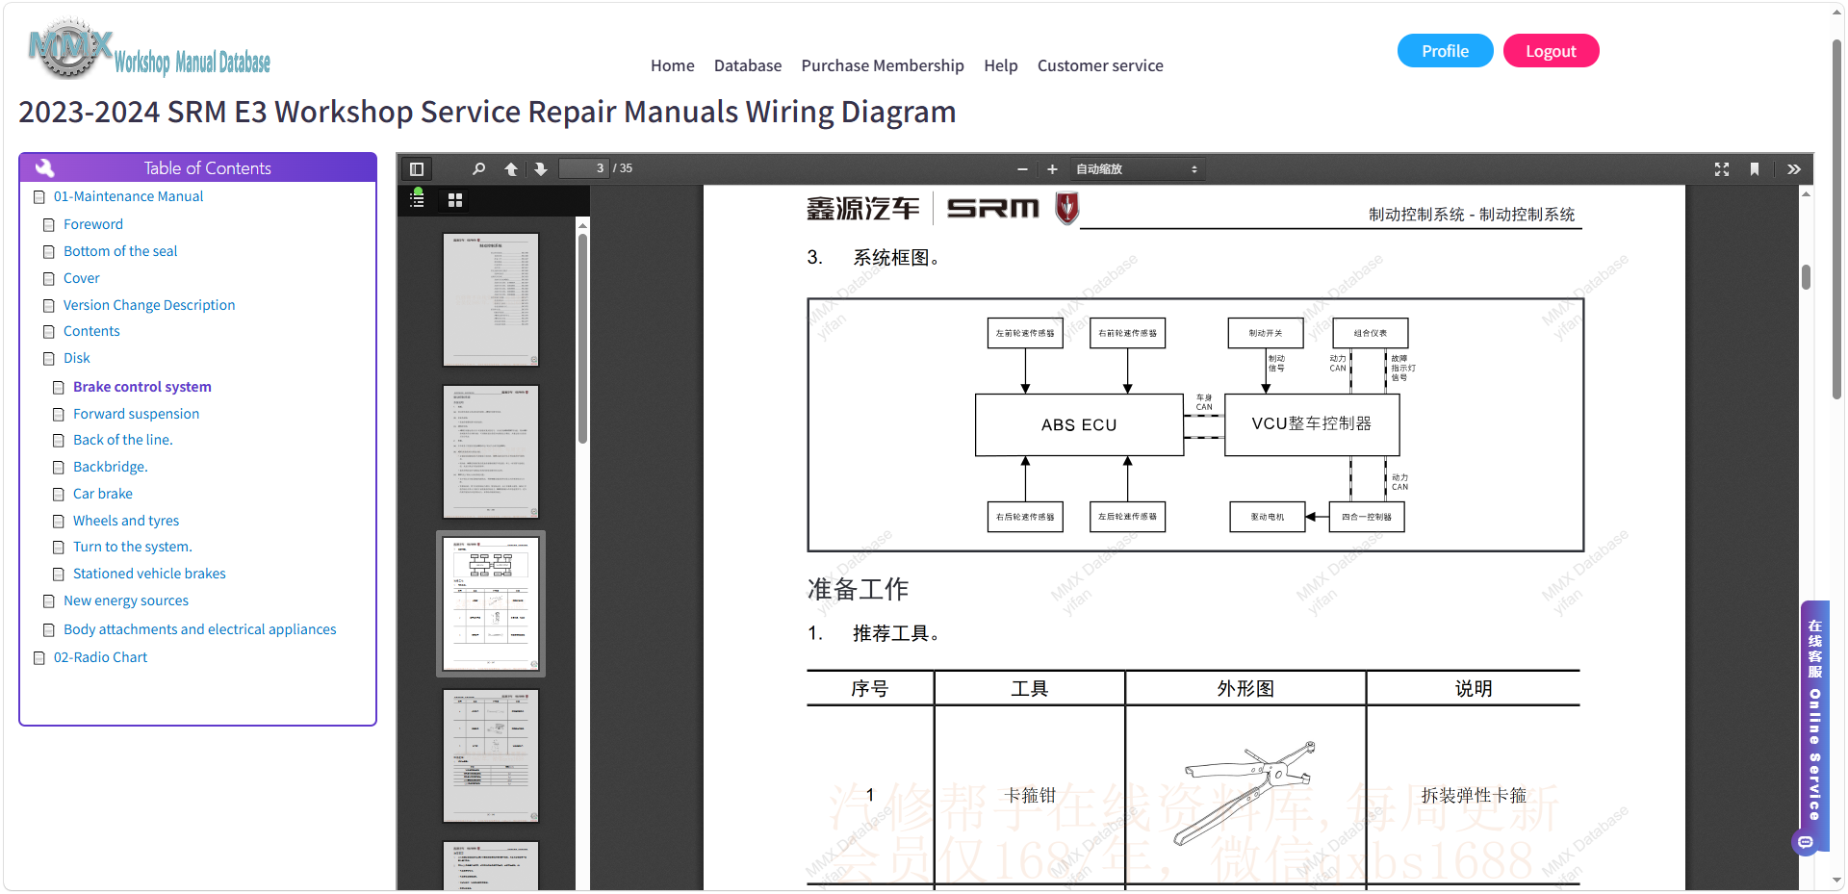
Task: Open the zoom level dropdown
Action: (x=1137, y=169)
